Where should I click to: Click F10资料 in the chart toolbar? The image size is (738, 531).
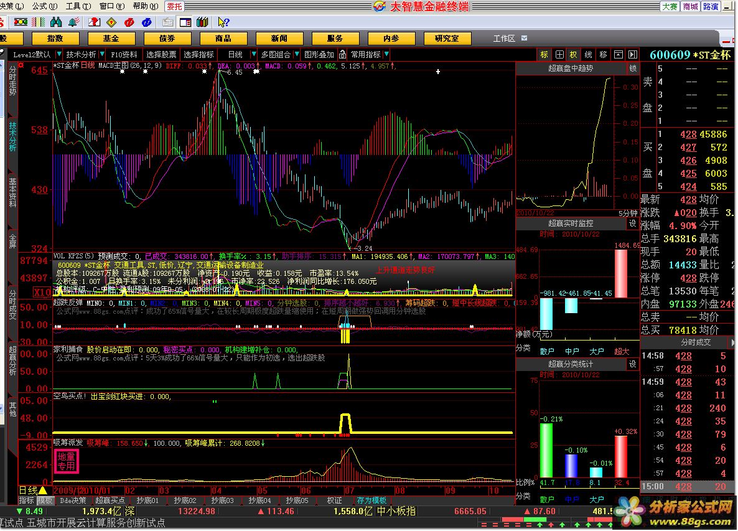124,55
